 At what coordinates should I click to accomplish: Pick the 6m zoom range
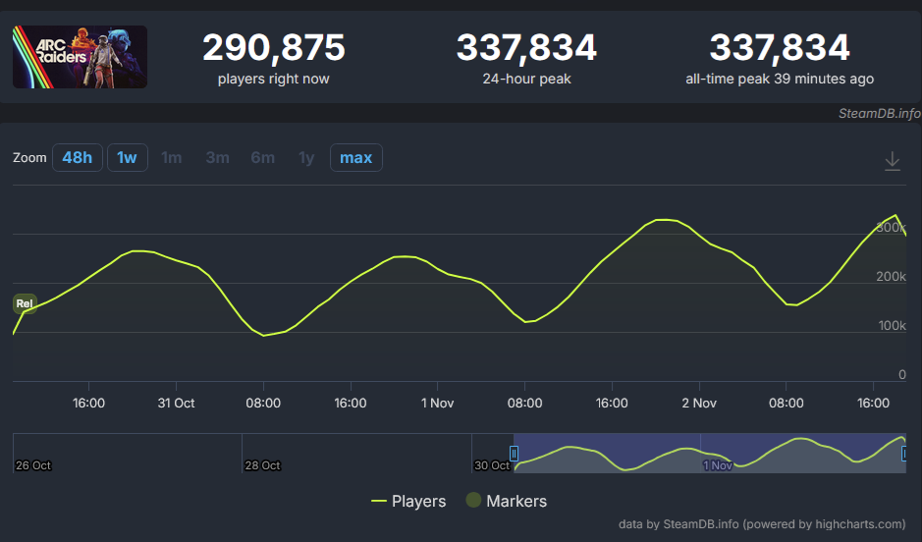point(262,157)
